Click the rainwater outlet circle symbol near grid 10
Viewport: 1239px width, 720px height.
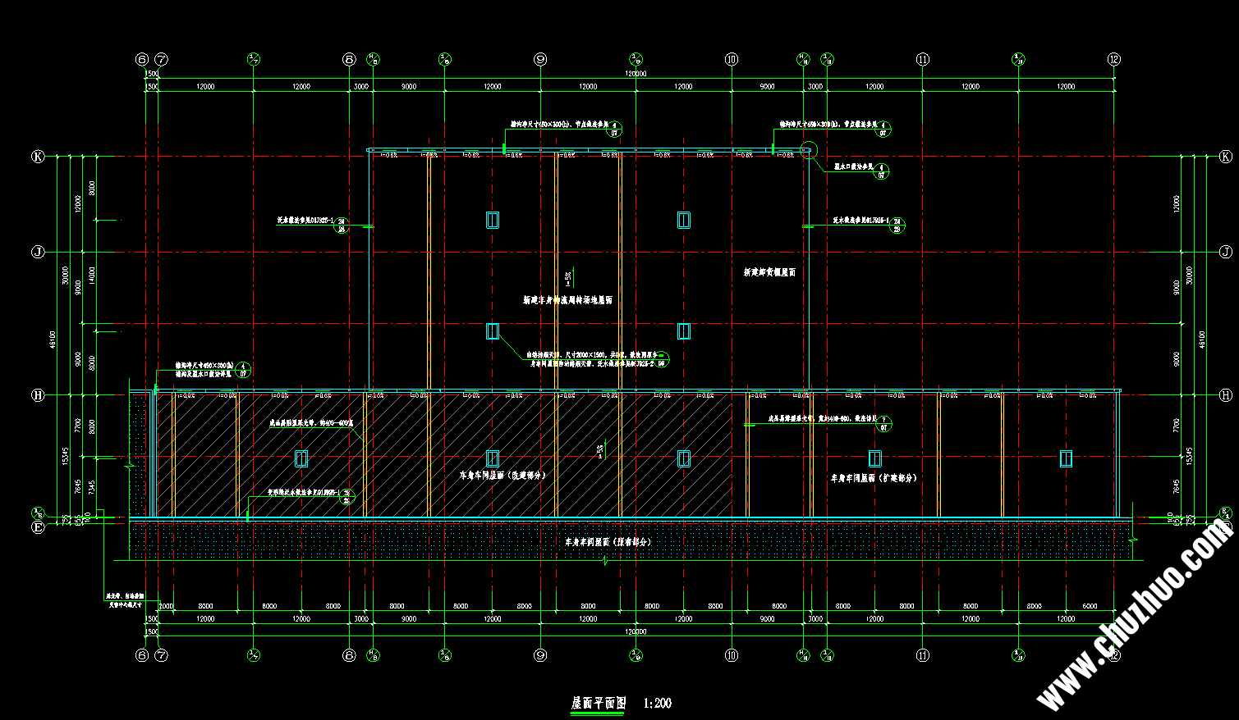click(x=808, y=150)
